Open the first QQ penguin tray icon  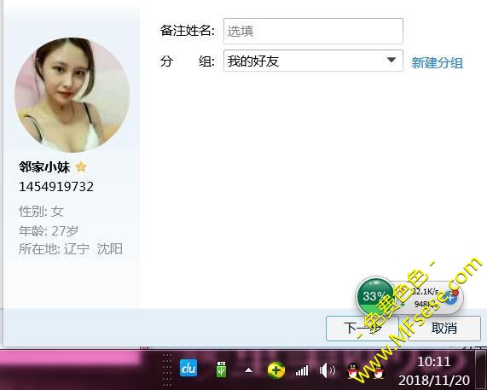[352, 370]
